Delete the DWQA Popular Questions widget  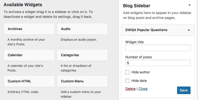click(130, 89)
